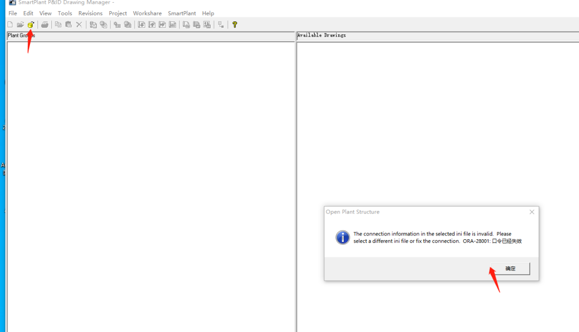579x332 pixels.
Task: Open the Revisions menu
Action: pos(90,13)
